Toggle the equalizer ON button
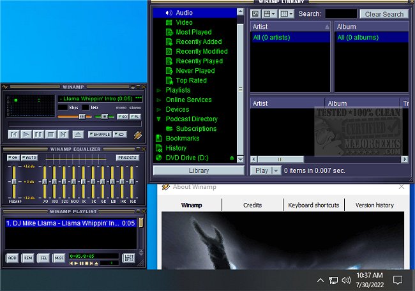This screenshot has height=291, width=415. pos(13,158)
